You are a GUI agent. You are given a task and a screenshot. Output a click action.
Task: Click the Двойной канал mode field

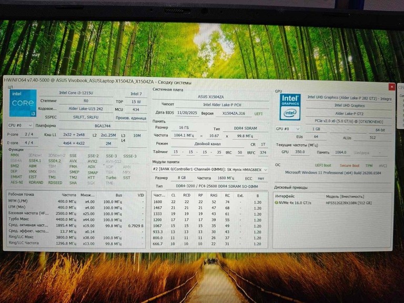(x=208, y=144)
